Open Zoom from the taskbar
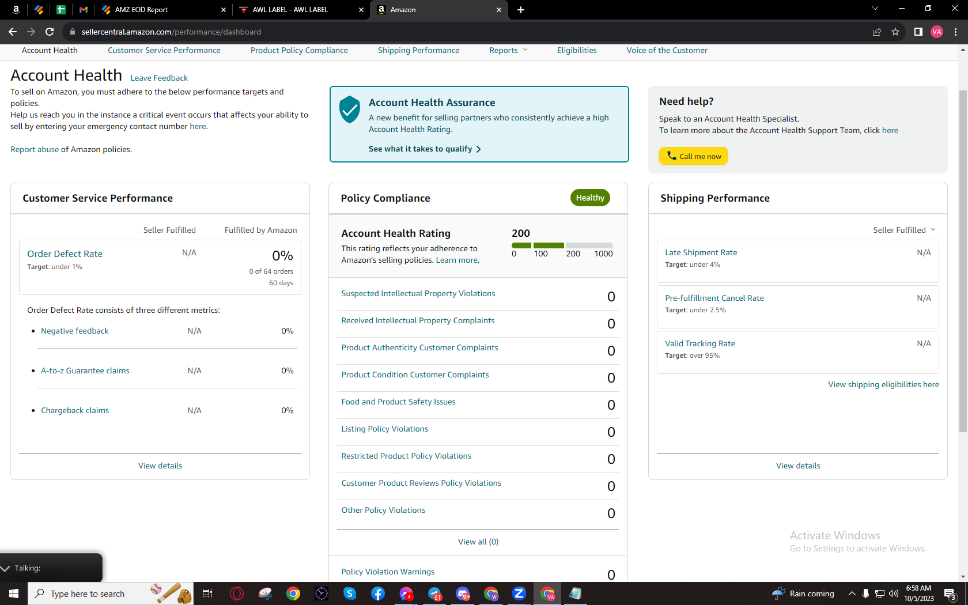 click(519, 593)
